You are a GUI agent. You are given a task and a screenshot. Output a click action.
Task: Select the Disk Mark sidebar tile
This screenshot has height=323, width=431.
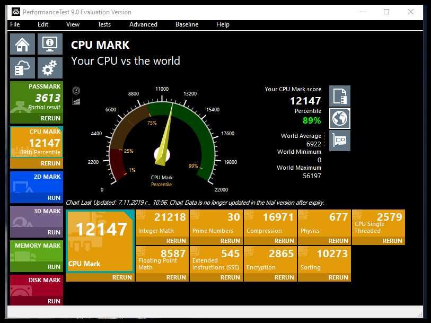pyautogui.click(x=37, y=286)
